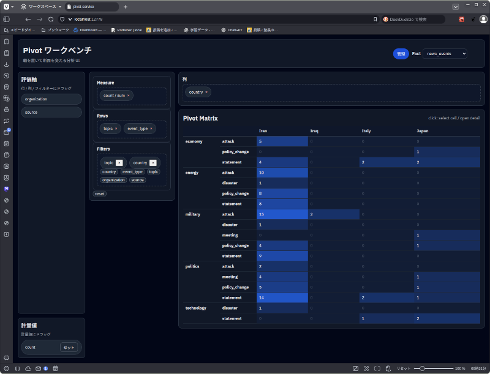
Task: Open the Fact news_events dropdown
Action: click(x=445, y=54)
